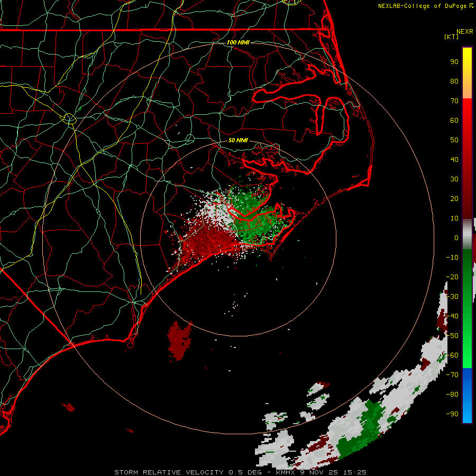The height and width of the screenshot is (476, 476).
Task: Select the -10 tick on the color scale
Action: [x=452, y=258]
